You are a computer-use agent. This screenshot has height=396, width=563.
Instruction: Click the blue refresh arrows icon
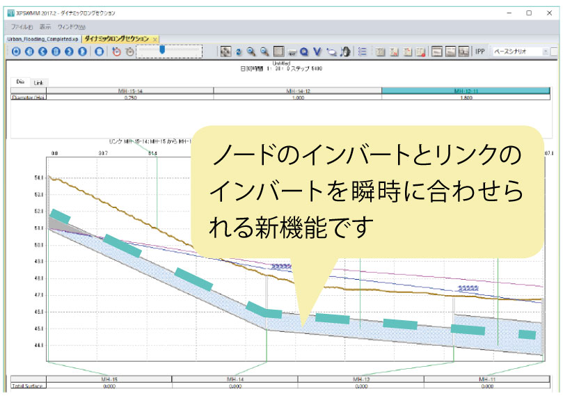[x=239, y=52]
